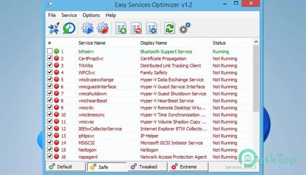306x175 pixels.
Task: Click red status dot of vmicshutdown row
Action: point(56,93)
